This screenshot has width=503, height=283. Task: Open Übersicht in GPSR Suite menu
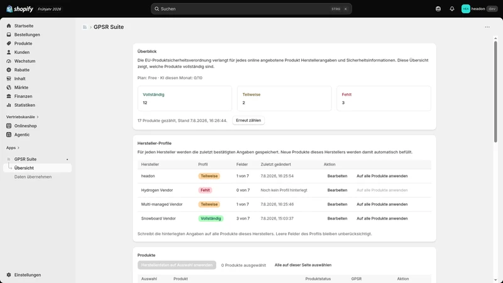(x=37, y=168)
